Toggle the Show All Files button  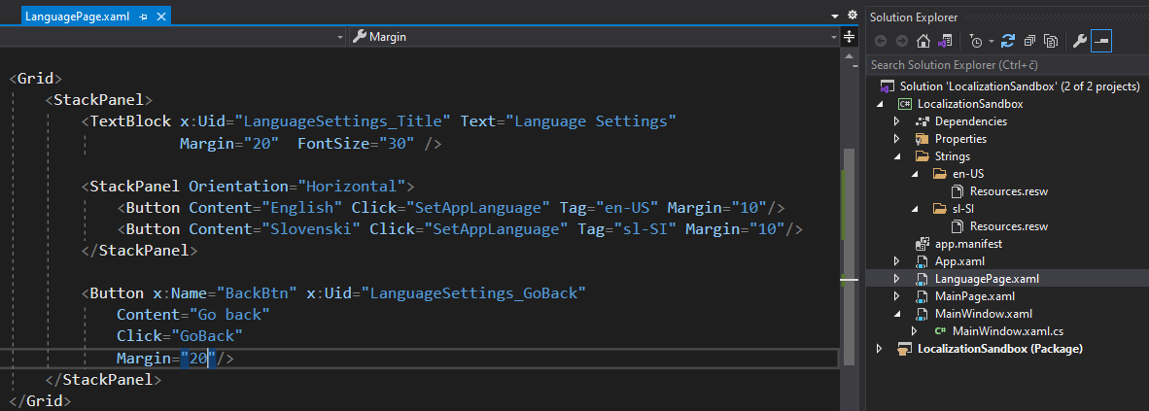pyautogui.click(x=1051, y=41)
